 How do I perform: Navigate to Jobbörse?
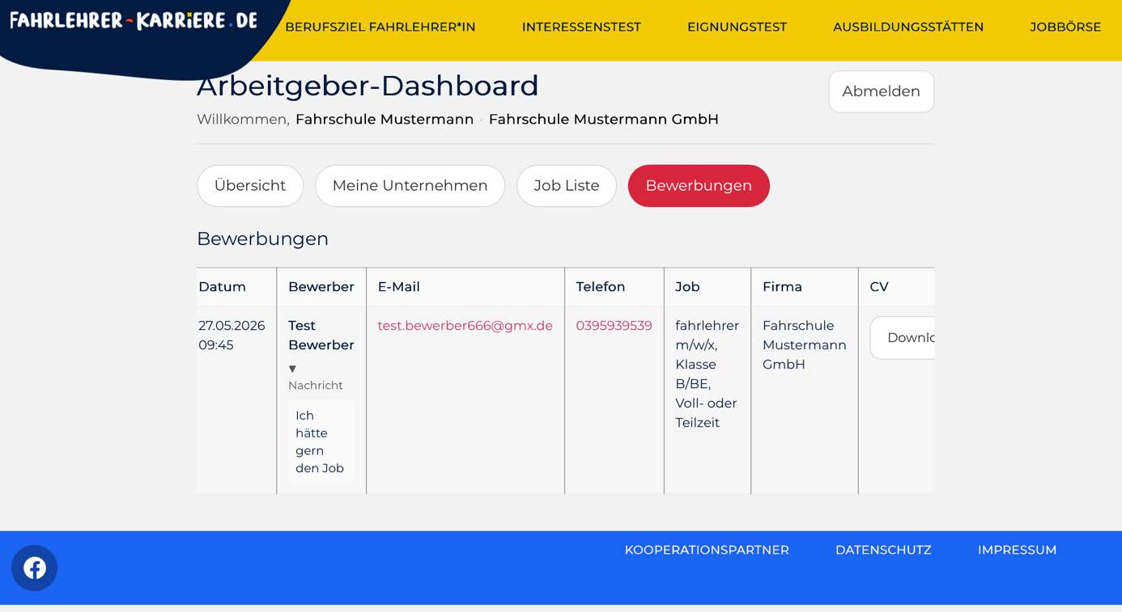coord(1065,27)
